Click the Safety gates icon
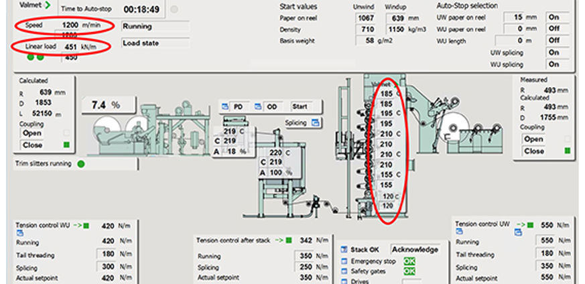 pyautogui.click(x=344, y=272)
